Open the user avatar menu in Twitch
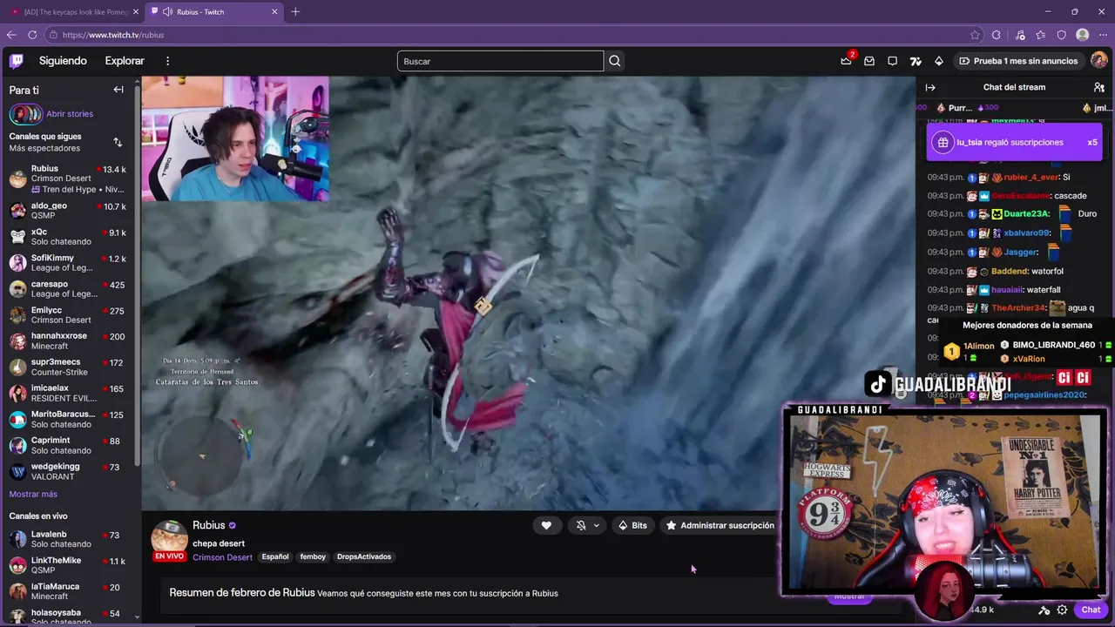Viewport: 1115px width, 627px height. coord(1098,61)
